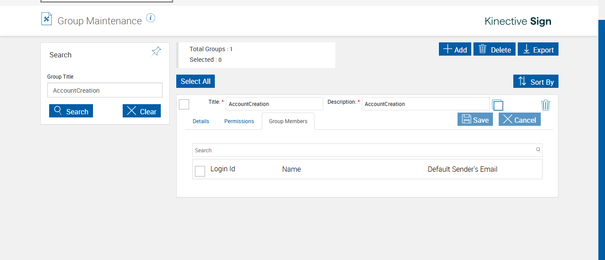This screenshot has width=605, height=260.
Task: Click the trash icon on AccountCreation row
Action: pyautogui.click(x=545, y=105)
